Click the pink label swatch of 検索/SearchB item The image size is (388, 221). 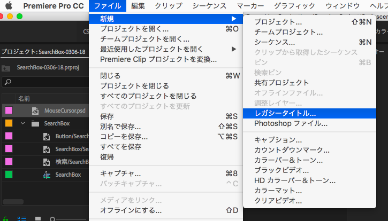[x=9, y=162]
